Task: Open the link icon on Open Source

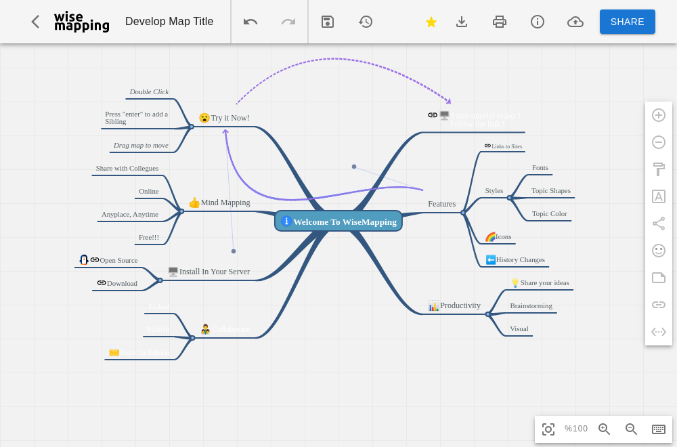Action: (x=95, y=260)
